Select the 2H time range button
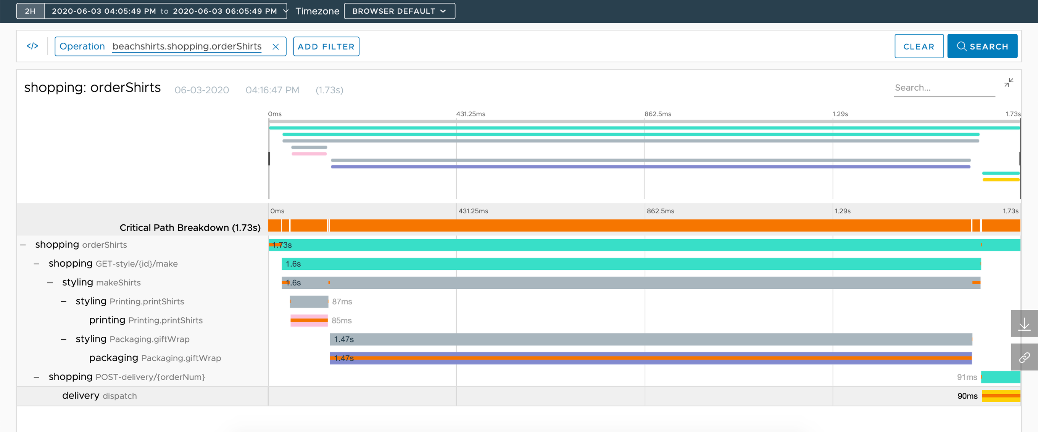The image size is (1038, 432). point(30,11)
